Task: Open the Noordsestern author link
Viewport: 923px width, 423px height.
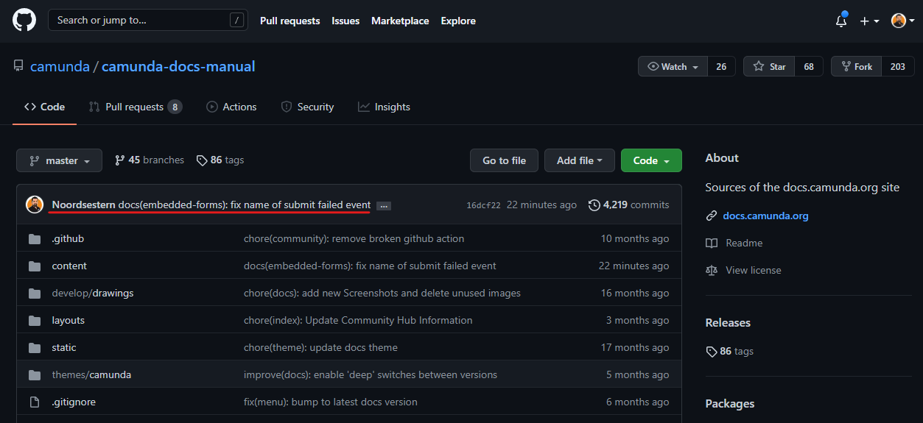Action: tap(84, 205)
